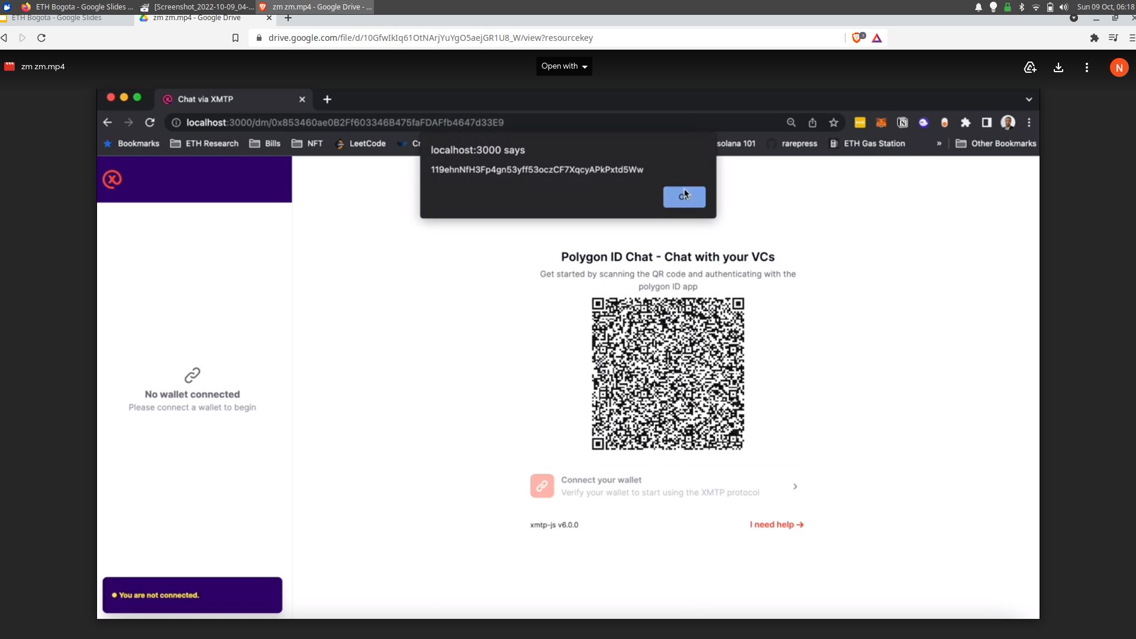The width and height of the screenshot is (1136, 639).
Task: Click the reload icon in recorded Chrome
Action: click(150, 122)
